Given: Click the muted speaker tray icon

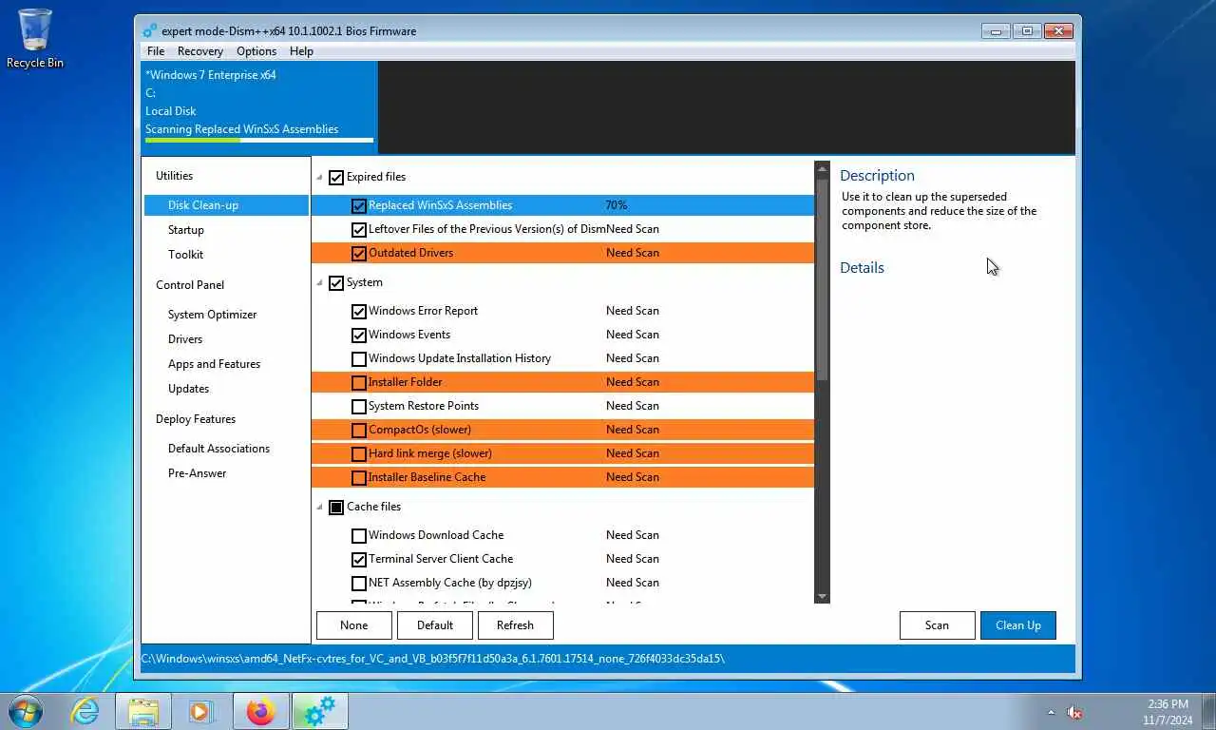Looking at the screenshot, I should (x=1075, y=712).
